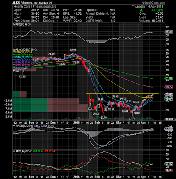
Task: Select the Open price 39.06
Action: point(35,10)
